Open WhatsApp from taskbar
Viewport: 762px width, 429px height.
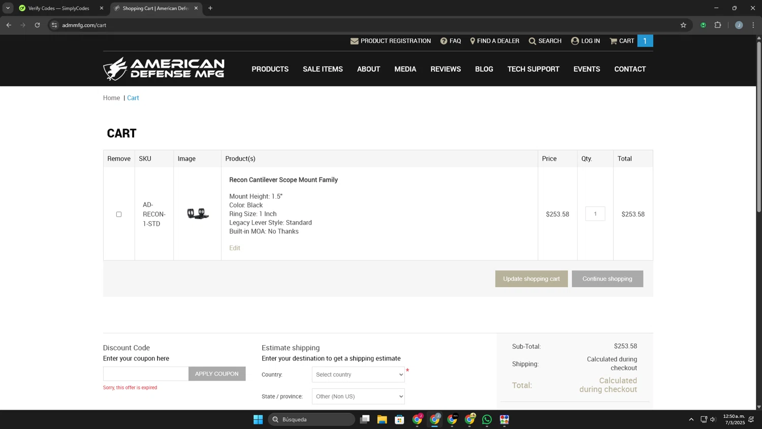pos(487,419)
